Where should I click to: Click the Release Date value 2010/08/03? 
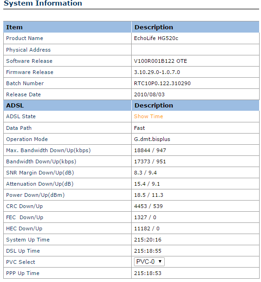coord(149,94)
